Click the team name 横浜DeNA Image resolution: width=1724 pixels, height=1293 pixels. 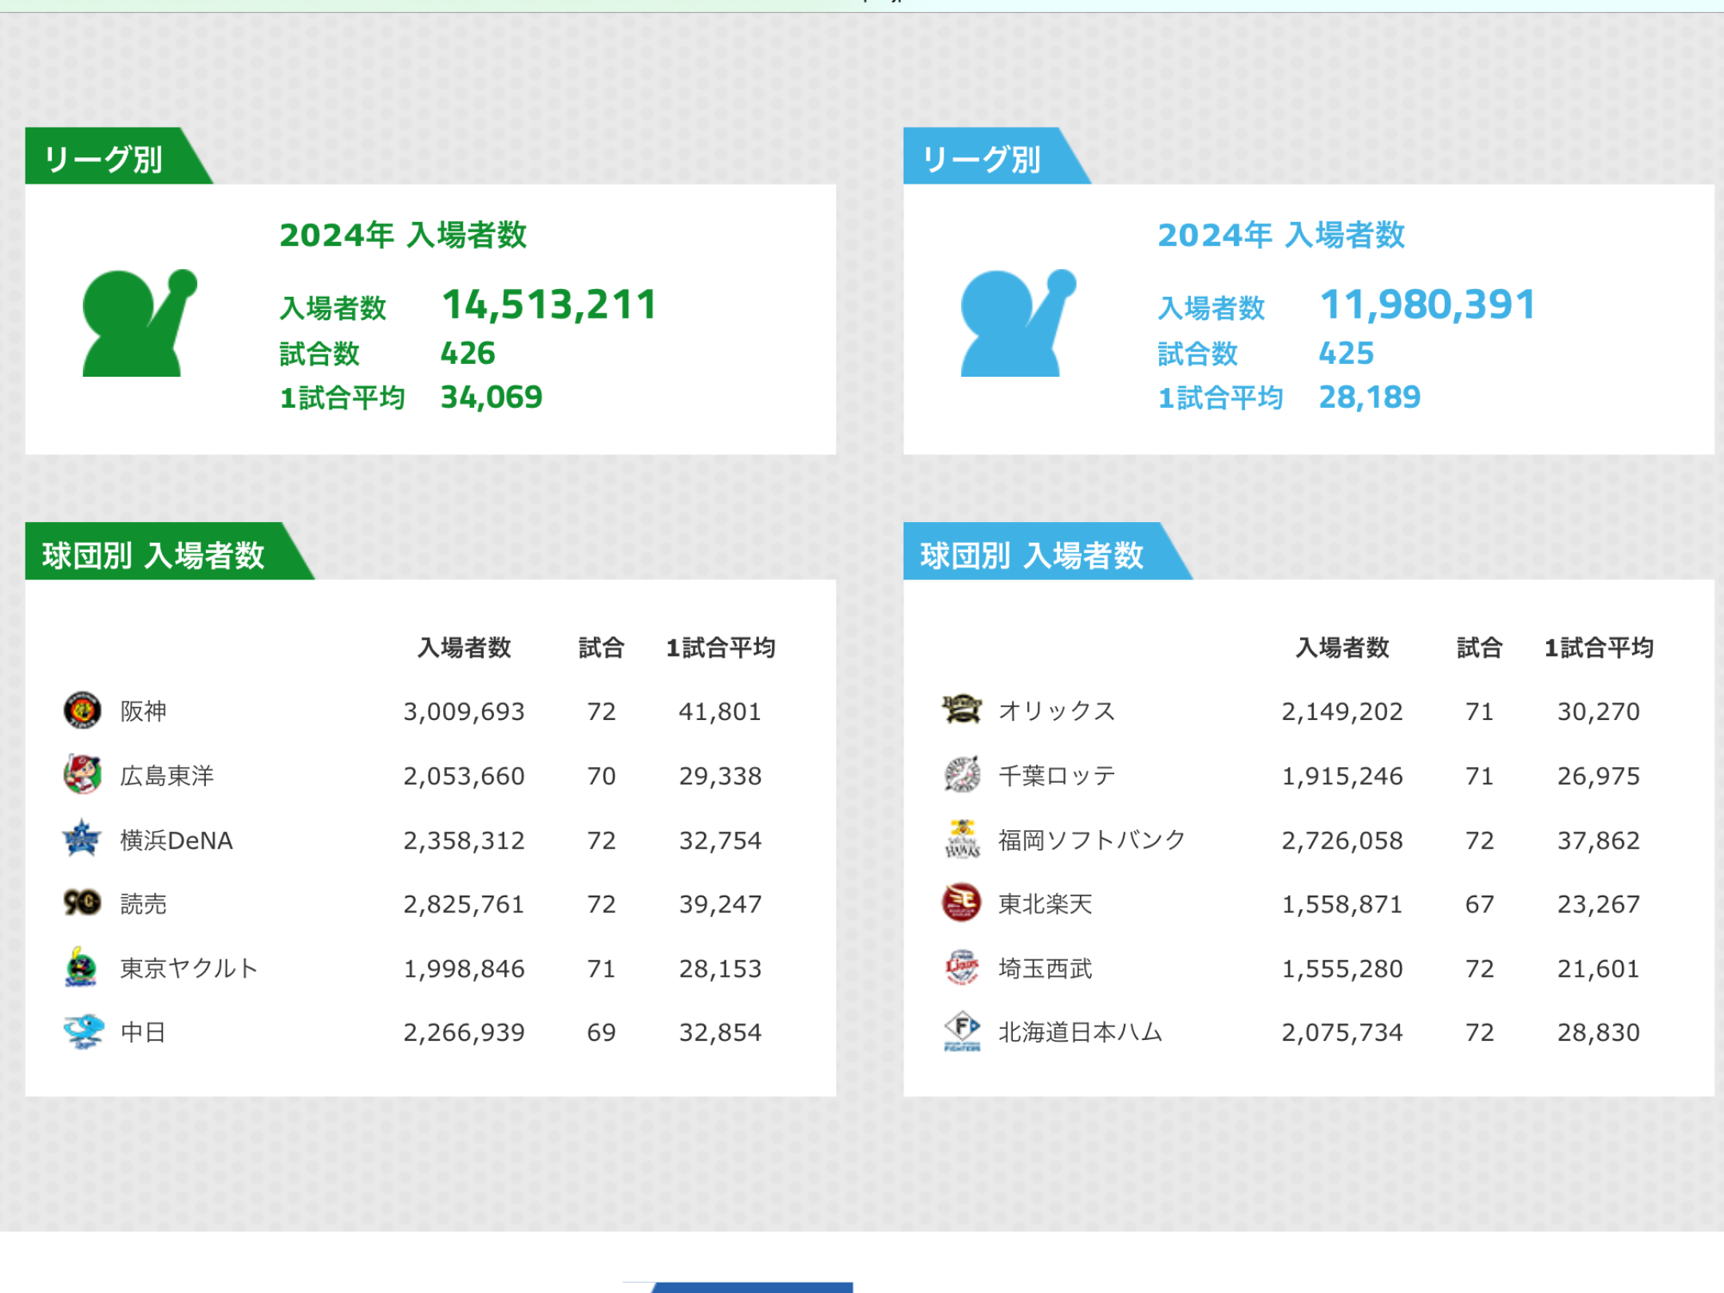(x=176, y=840)
